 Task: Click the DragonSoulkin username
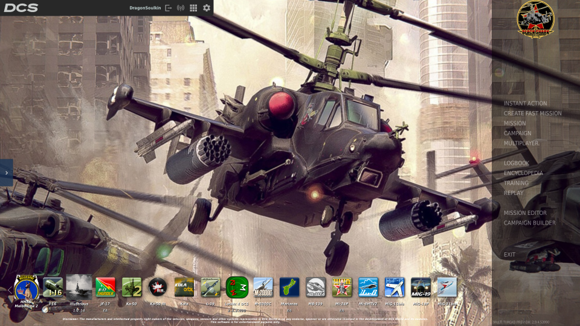(x=145, y=8)
